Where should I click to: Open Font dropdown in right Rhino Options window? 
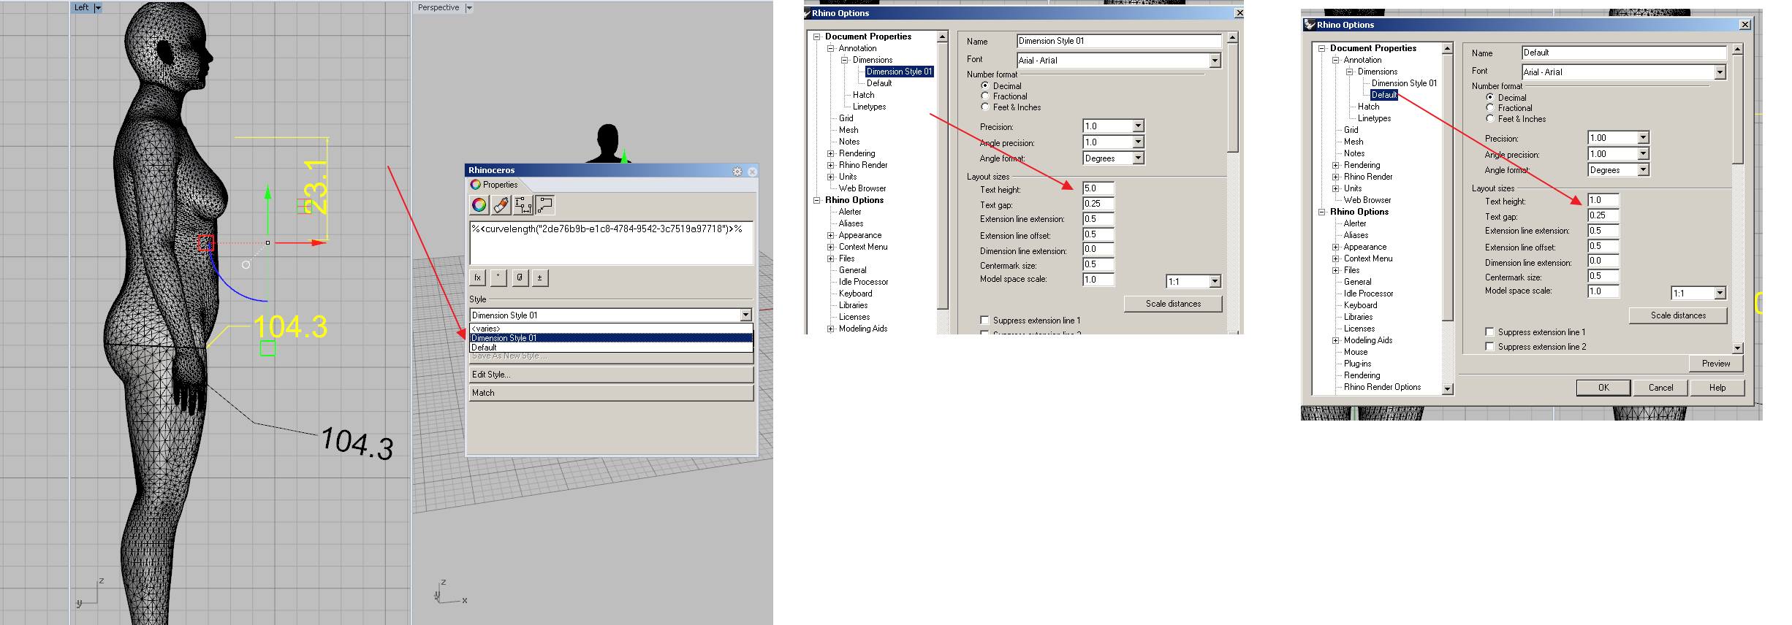1720,72
